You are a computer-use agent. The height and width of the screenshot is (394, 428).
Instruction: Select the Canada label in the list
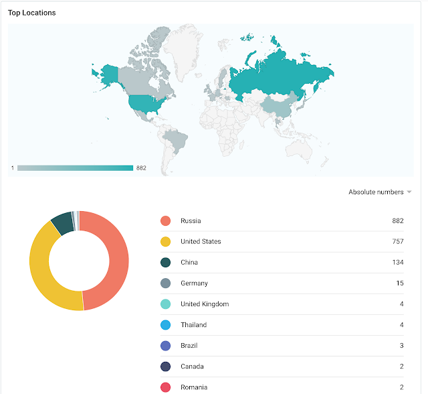coord(192,367)
